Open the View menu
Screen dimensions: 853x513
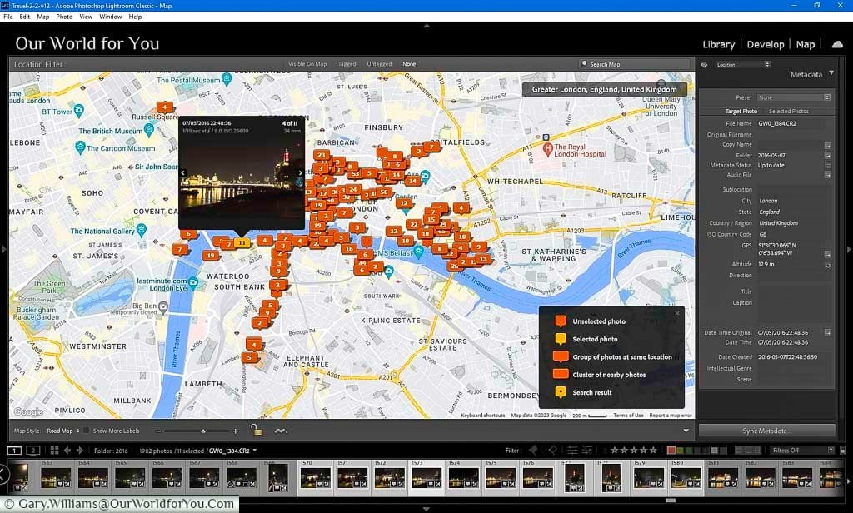pos(86,17)
